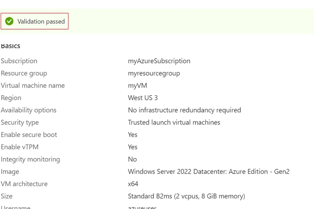Click the "Integrity monitoring" label
The image size is (314, 209).
coord(30,159)
